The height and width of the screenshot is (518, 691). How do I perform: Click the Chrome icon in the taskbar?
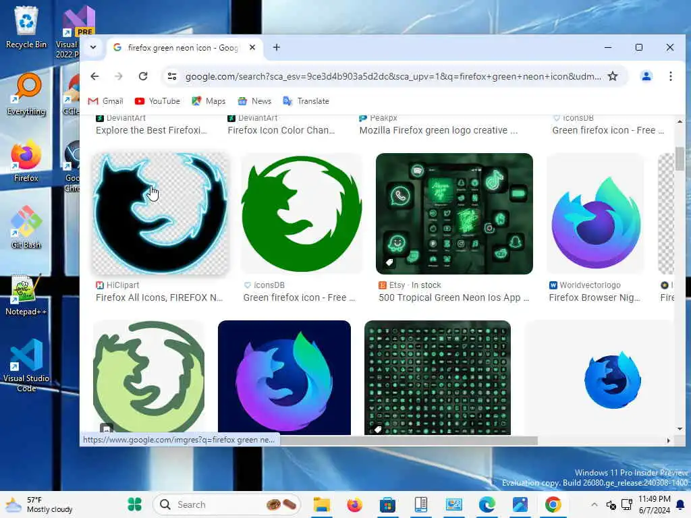(x=553, y=505)
